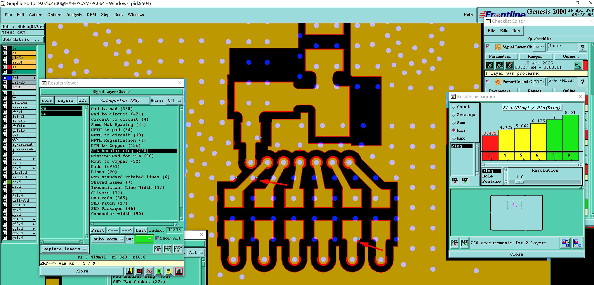Click ERF button of Signal Layer Checks
Screen dimensions: 594x285
tap(539, 47)
